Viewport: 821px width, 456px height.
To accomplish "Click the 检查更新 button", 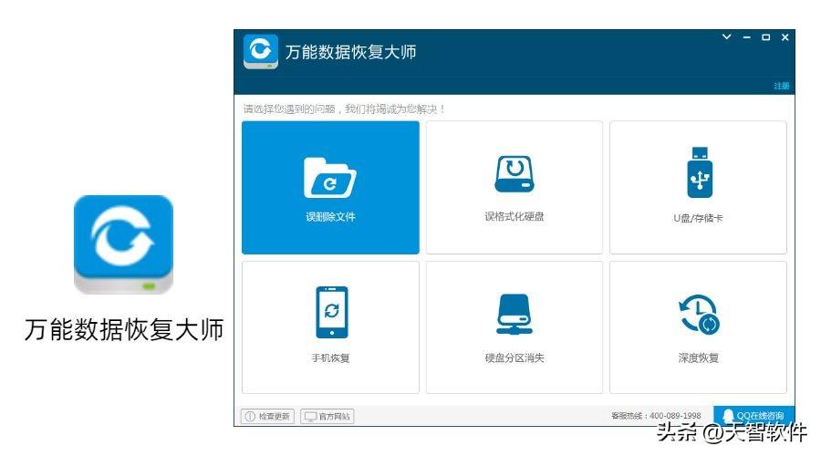I will pos(267,416).
